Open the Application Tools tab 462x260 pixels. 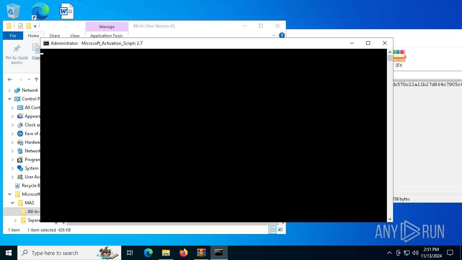click(x=106, y=36)
